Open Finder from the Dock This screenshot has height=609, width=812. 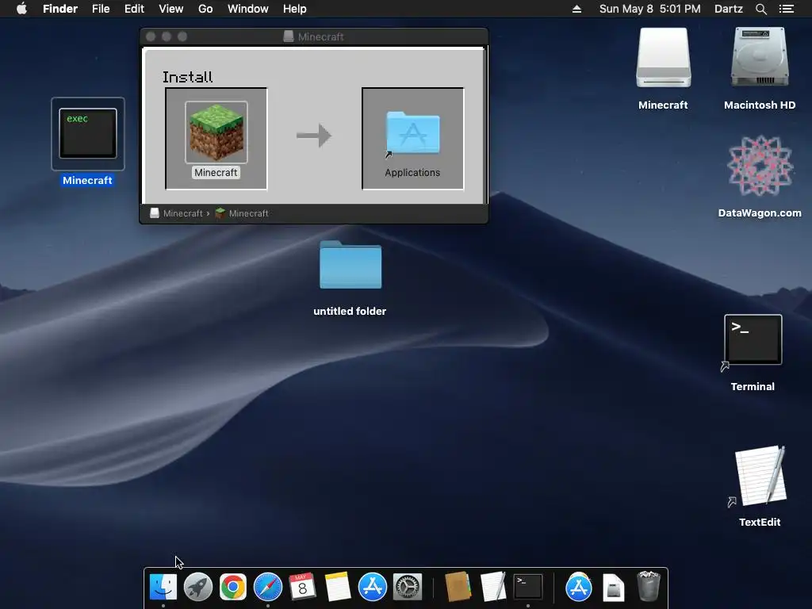coord(163,588)
